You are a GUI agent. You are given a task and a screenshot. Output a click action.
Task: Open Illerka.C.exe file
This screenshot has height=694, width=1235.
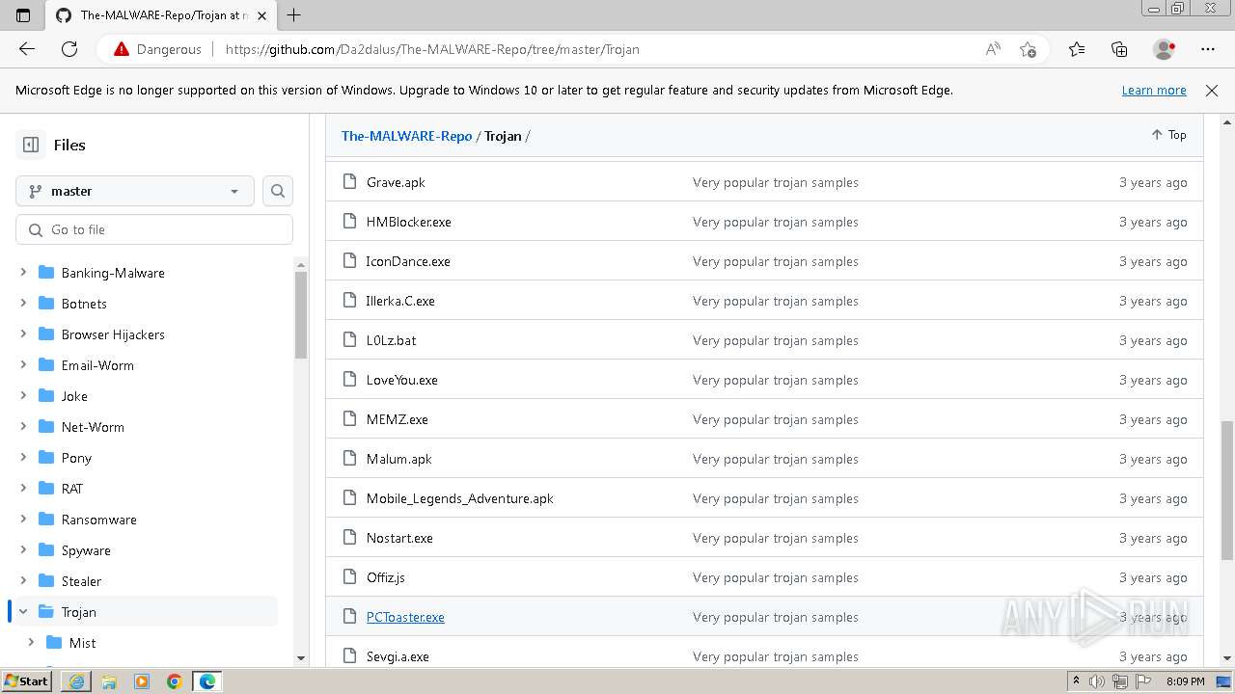400,301
